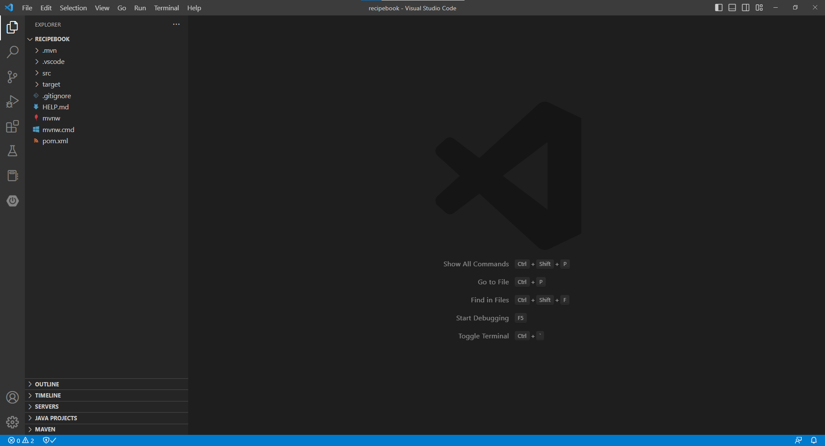Screen dimensions: 825x446
Task: Open Run and Debug view
Action: click(x=12, y=102)
